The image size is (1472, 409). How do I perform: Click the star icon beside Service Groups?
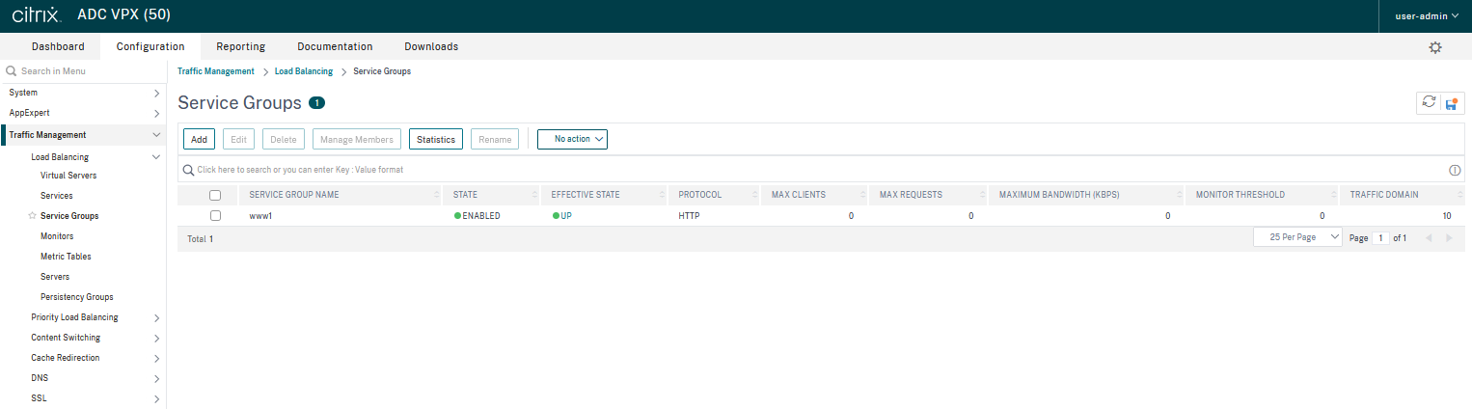point(33,216)
